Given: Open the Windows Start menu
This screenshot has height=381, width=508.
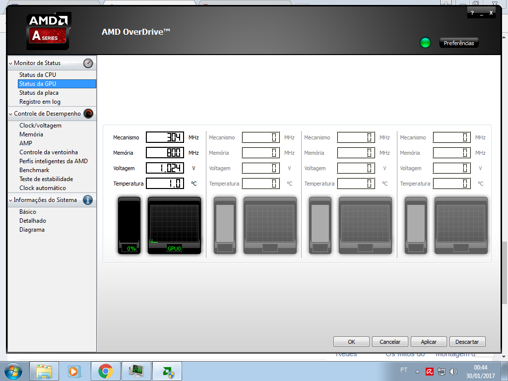Looking at the screenshot, I should click(x=13, y=371).
